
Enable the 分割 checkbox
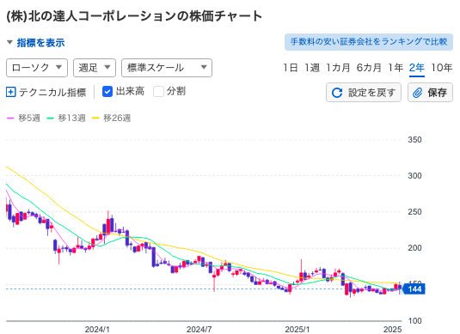(x=158, y=92)
